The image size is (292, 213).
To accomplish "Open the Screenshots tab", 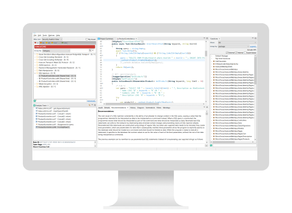I will tap(150, 108).
